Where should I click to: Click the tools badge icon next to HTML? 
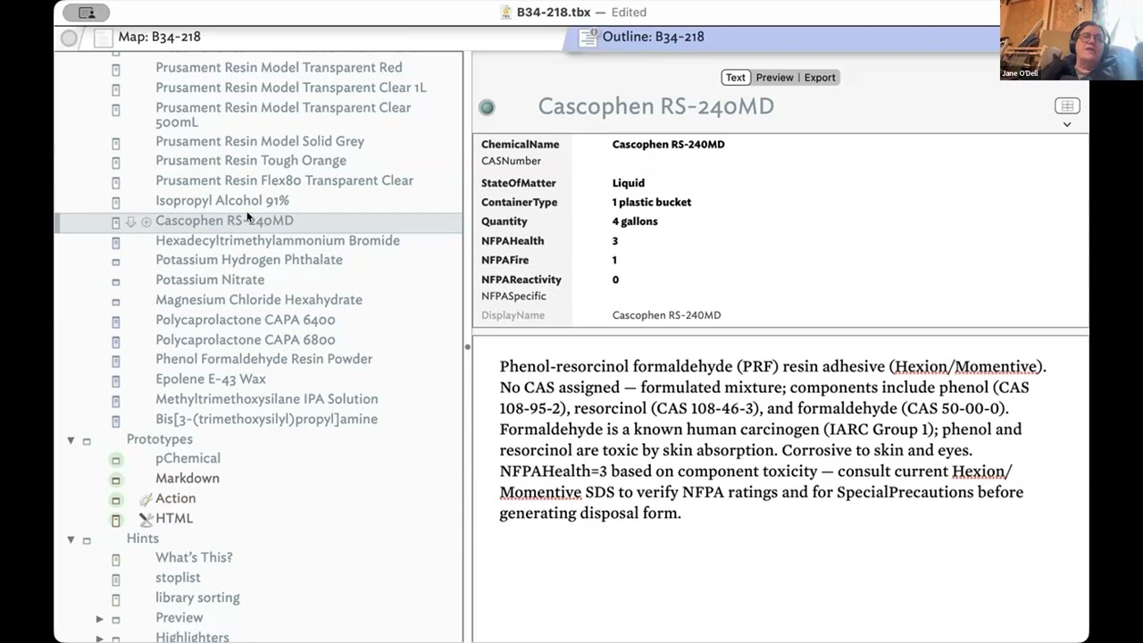tap(146, 519)
